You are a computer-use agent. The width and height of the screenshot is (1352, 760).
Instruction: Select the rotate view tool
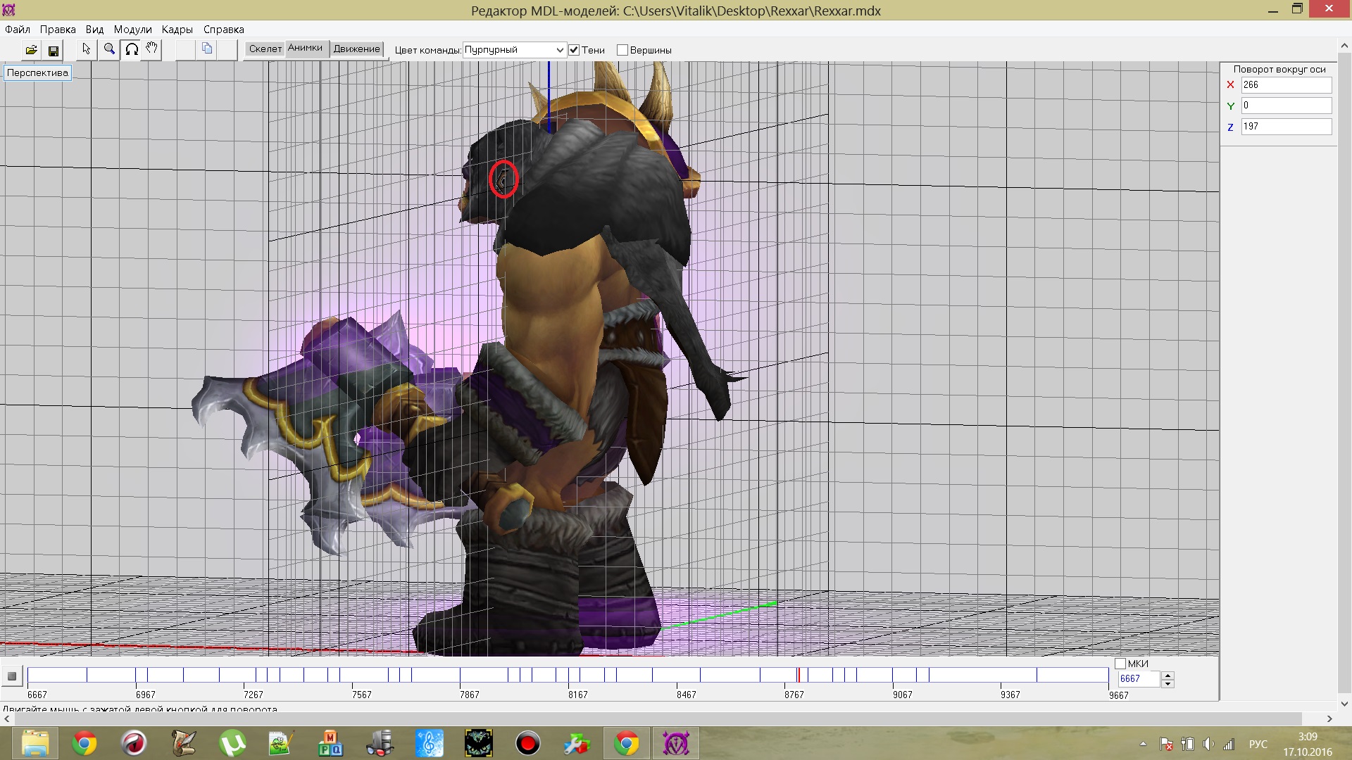pyautogui.click(x=132, y=49)
